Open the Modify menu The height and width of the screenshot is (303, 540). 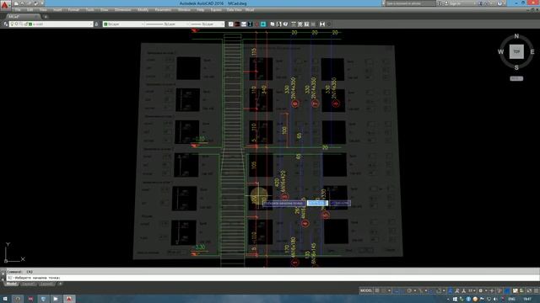pos(143,10)
